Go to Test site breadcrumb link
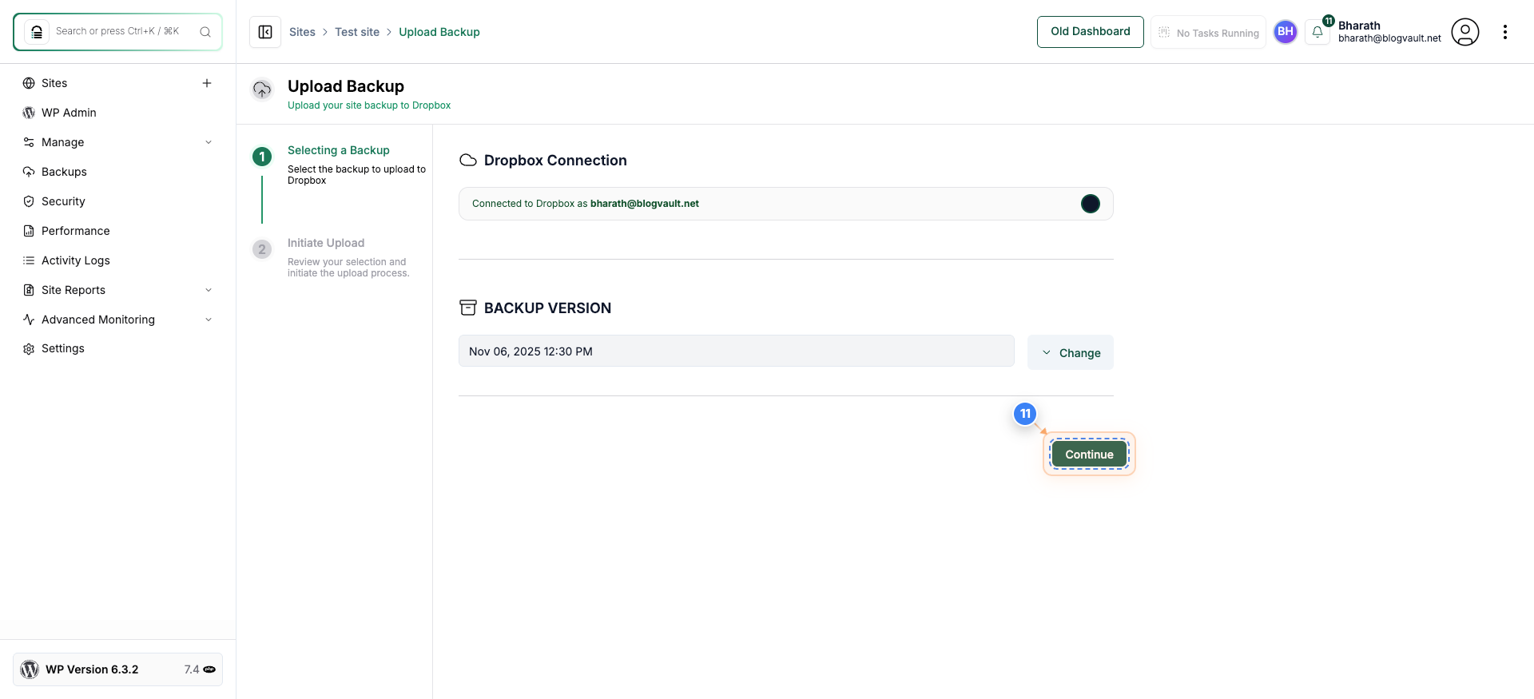This screenshot has width=1534, height=699. pos(357,32)
